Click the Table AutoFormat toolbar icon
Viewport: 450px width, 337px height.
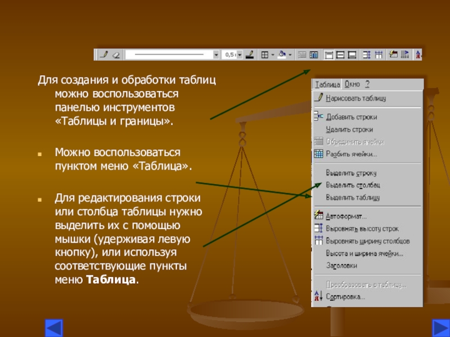point(393,54)
